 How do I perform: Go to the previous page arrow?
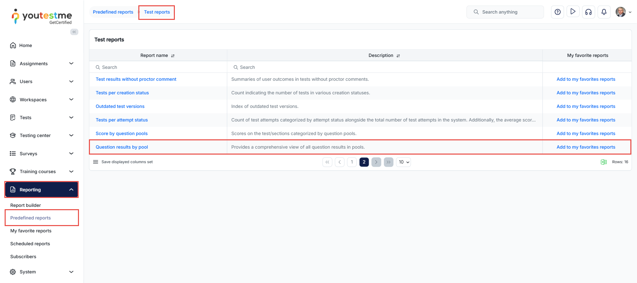pyautogui.click(x=340, y=162)
